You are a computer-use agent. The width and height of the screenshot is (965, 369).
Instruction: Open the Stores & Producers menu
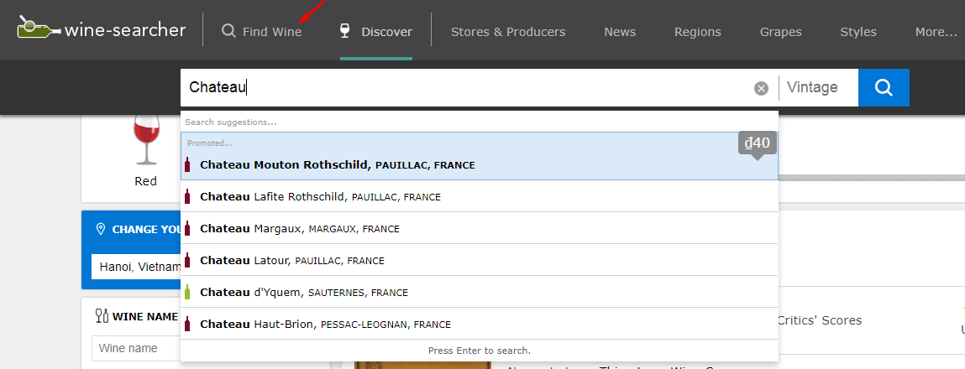[508, 32]
